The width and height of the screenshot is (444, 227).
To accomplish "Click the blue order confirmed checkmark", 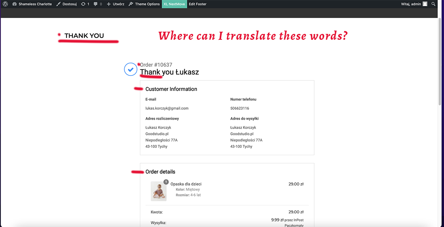I will [x=131, y=69].
